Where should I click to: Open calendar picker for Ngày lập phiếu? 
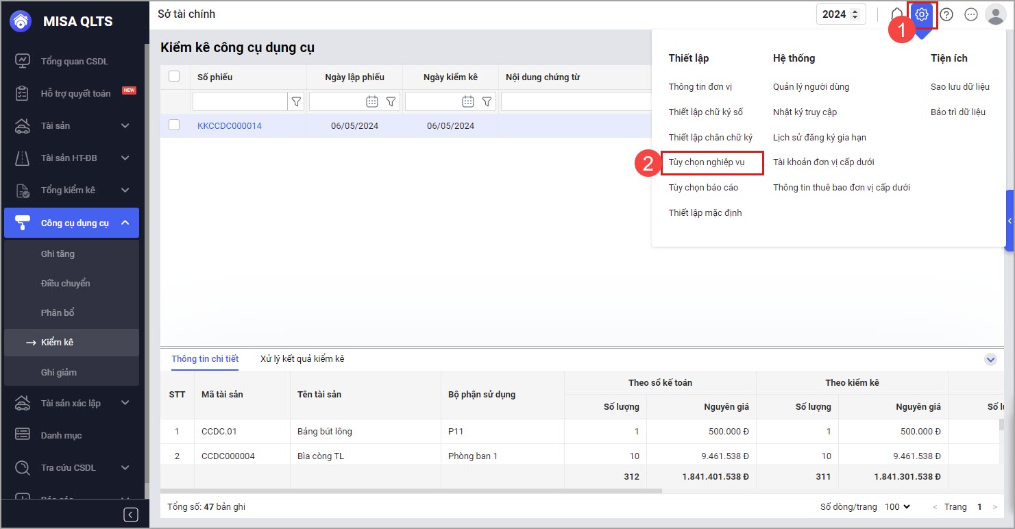point(371,101)
